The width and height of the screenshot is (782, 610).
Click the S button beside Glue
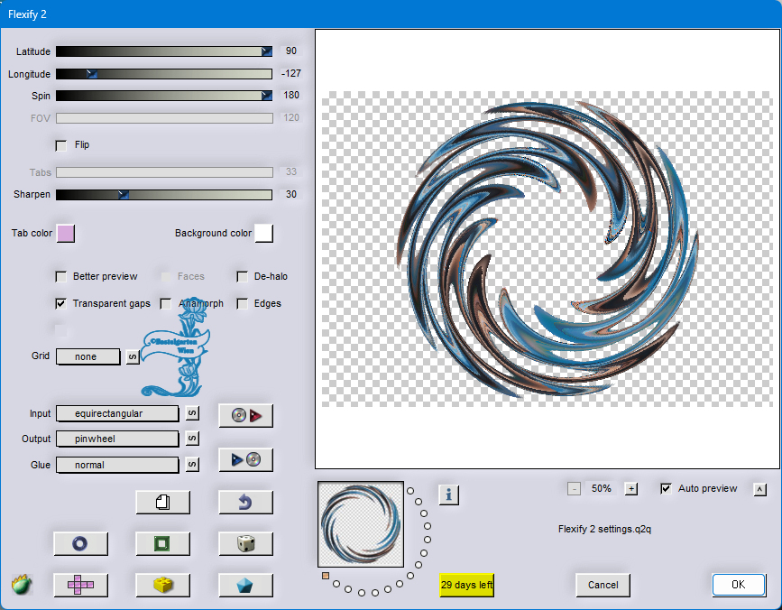[x=192, y=465]
